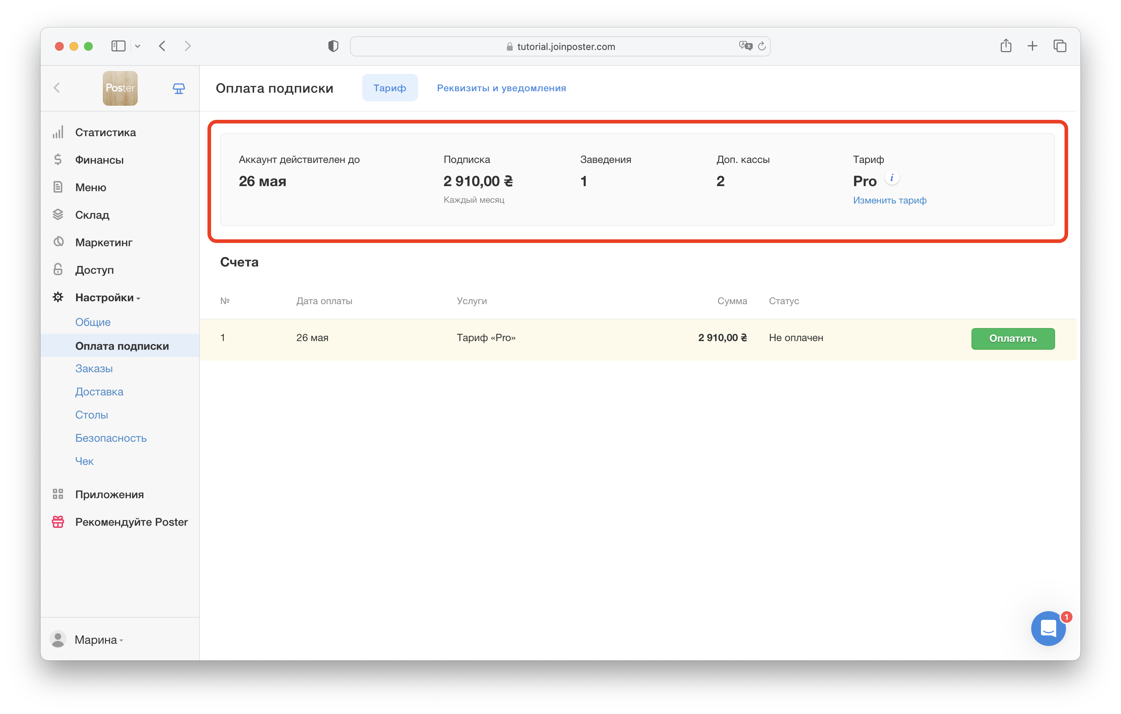Open the Статистика section in the sidebar
This screenshot has height=714, width=1121.
click(x=105, y=133)
